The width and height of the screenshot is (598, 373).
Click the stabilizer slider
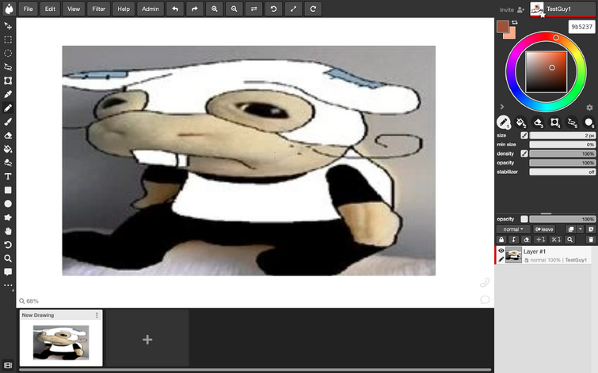(x=562, y=171)
